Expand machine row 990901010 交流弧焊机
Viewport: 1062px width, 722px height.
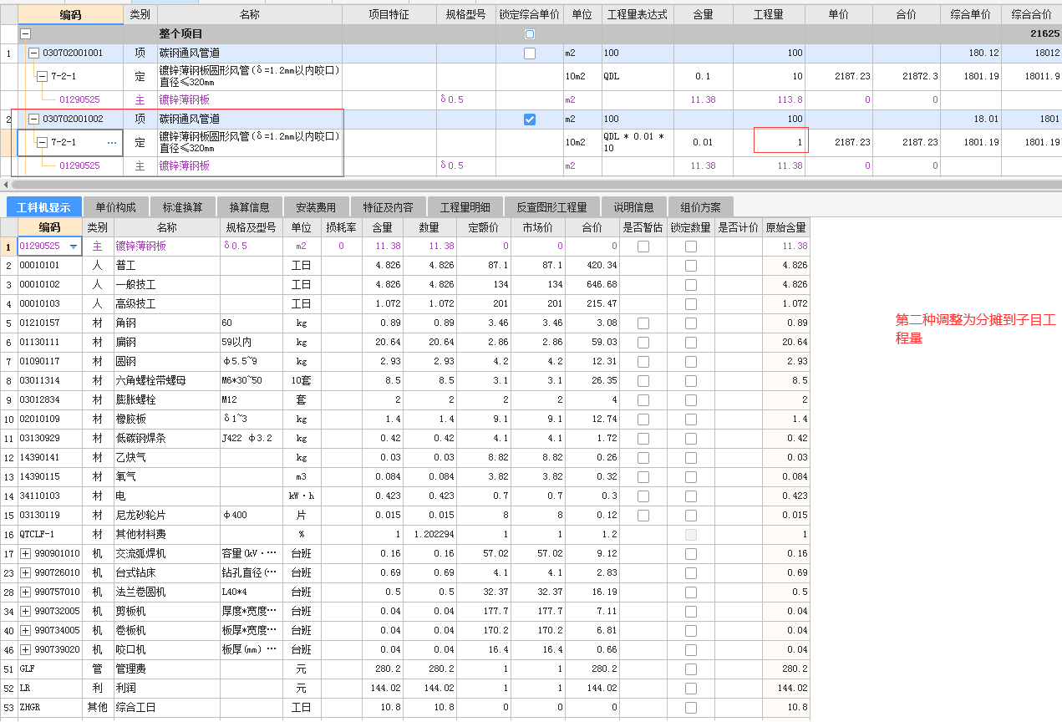click(25, 554)
